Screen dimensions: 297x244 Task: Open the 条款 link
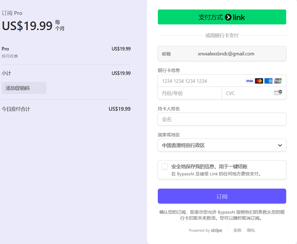pos(237,230)
